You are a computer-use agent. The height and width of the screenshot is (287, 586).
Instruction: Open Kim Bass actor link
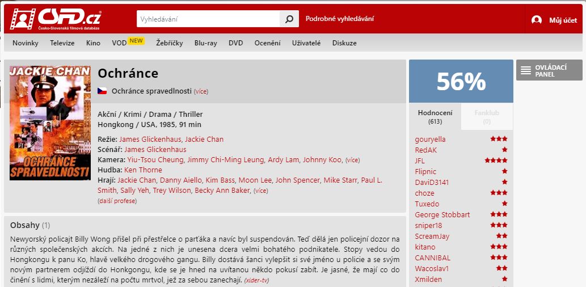[220, 180]
